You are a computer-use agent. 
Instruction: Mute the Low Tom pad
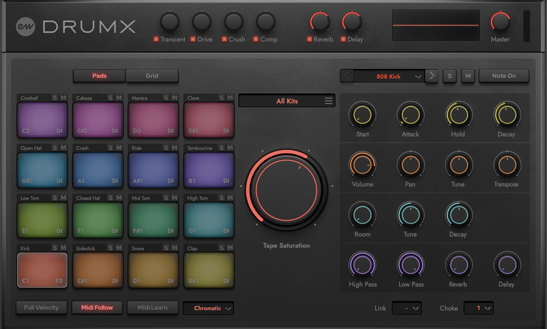[x=63, y=198]
